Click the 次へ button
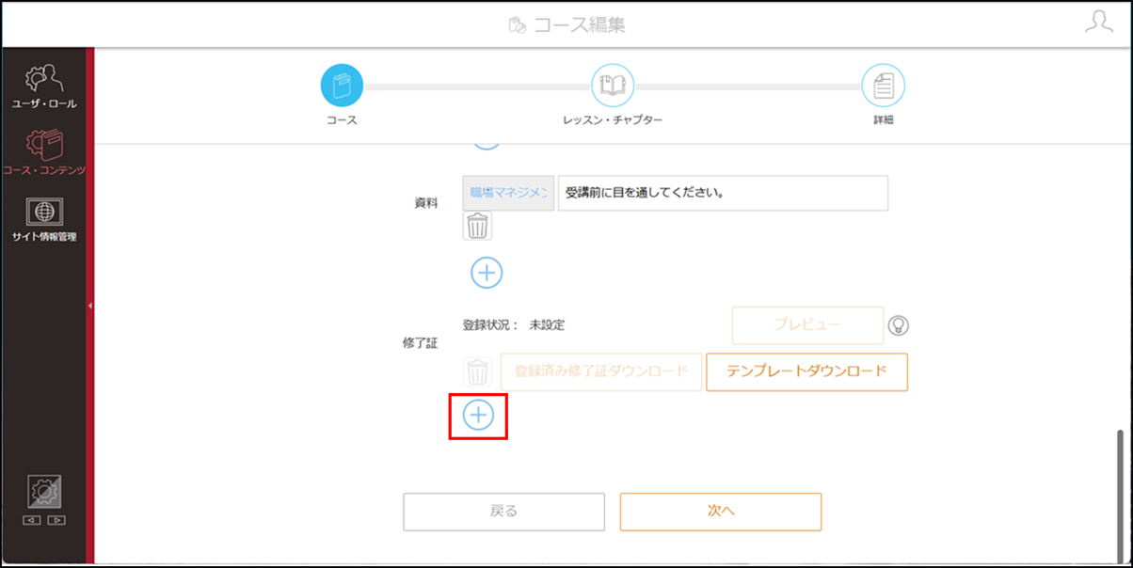Image resolution: width=1133 pixels, height=568 pixels. pos(721,512)
